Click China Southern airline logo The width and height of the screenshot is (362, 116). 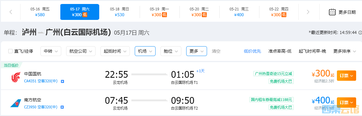(x=16, y=103)
